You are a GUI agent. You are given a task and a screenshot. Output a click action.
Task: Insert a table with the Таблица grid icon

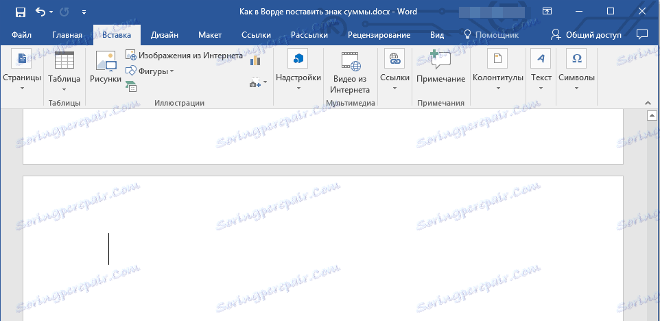click(x=64, y=60)
